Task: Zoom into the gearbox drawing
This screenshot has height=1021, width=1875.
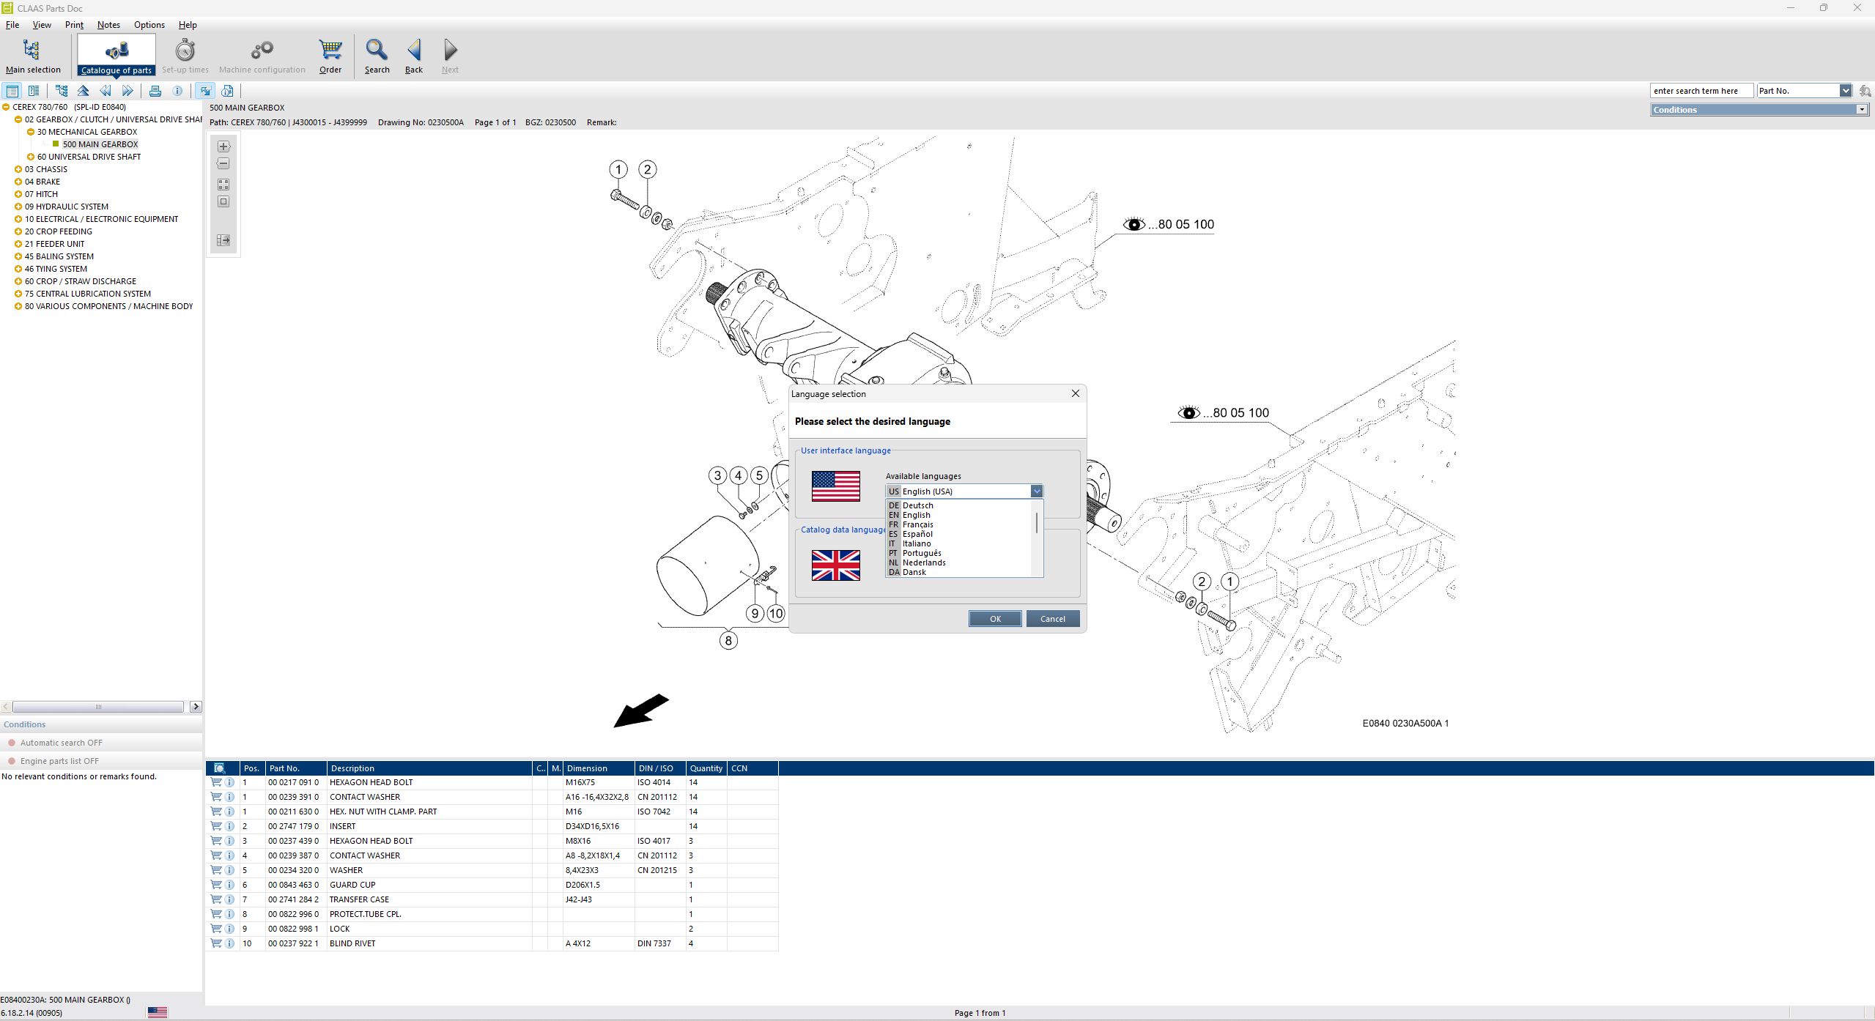Action: 223,146
